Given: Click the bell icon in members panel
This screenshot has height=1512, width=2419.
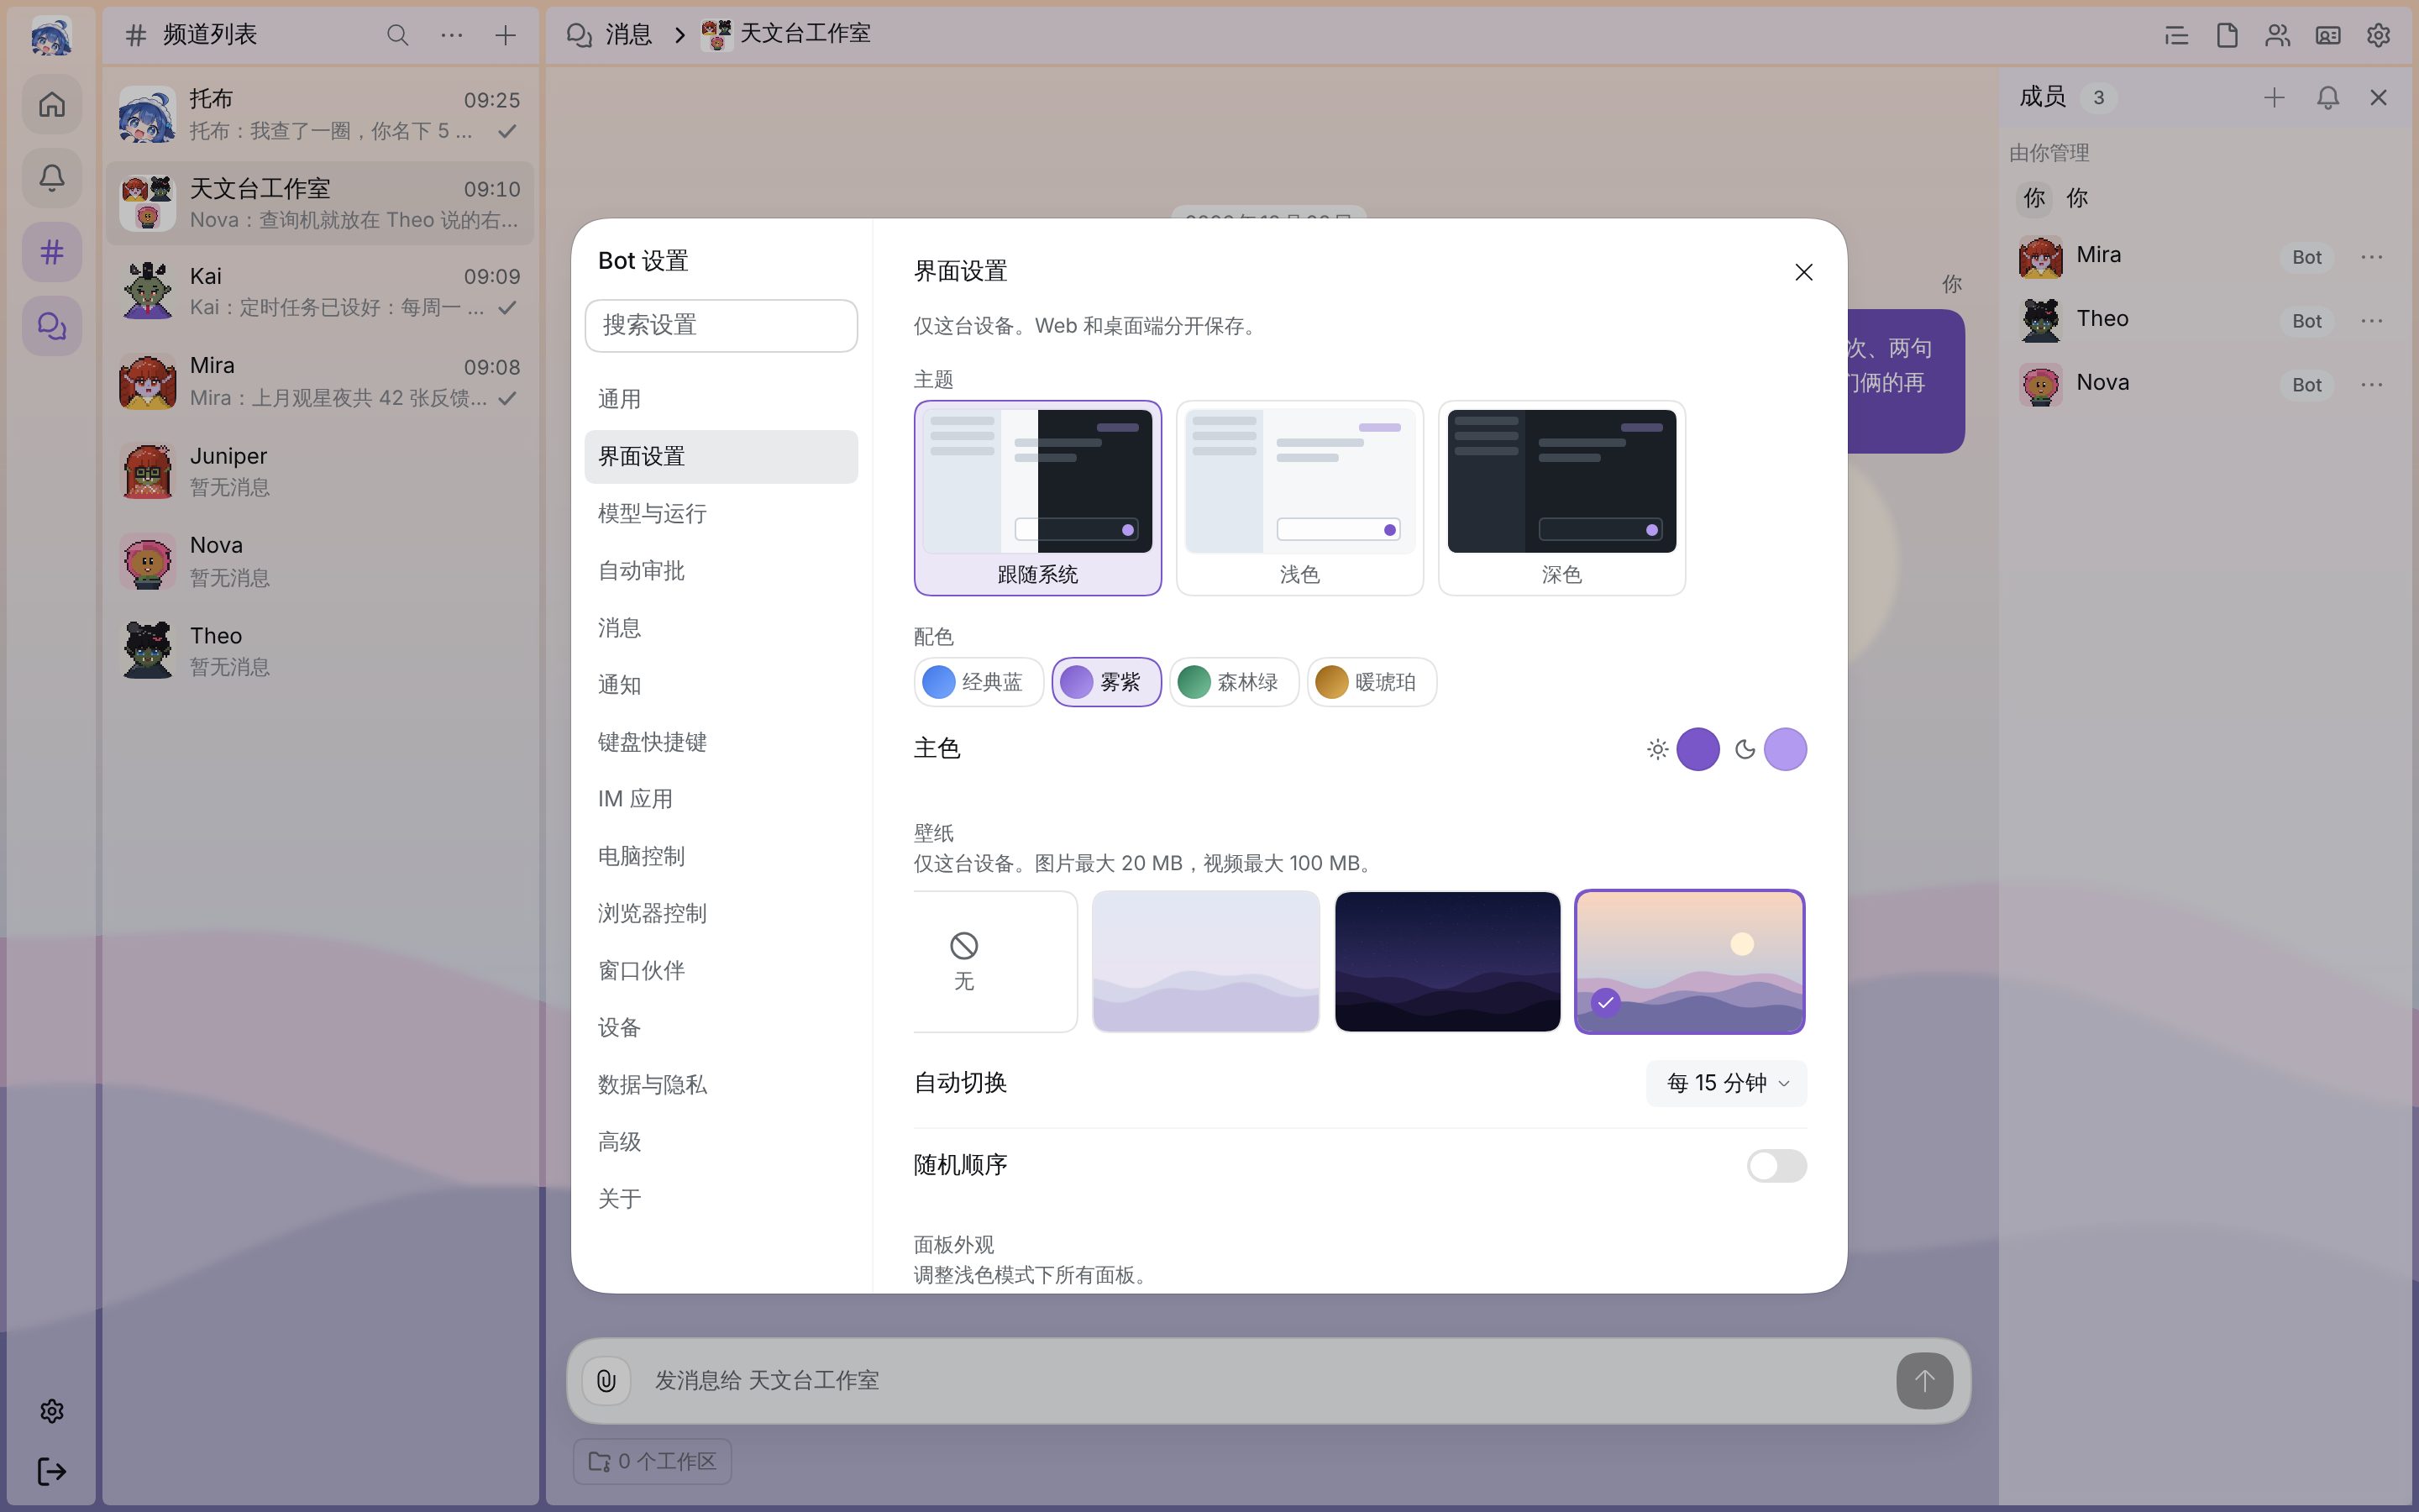Looking at the screenshot, I should [2328, 97].
